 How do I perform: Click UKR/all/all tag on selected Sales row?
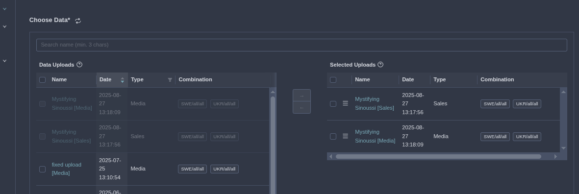(527, 104)
